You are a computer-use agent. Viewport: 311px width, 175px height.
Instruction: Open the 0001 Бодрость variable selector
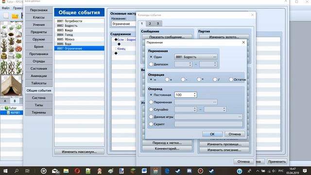(x=196, y=57)
